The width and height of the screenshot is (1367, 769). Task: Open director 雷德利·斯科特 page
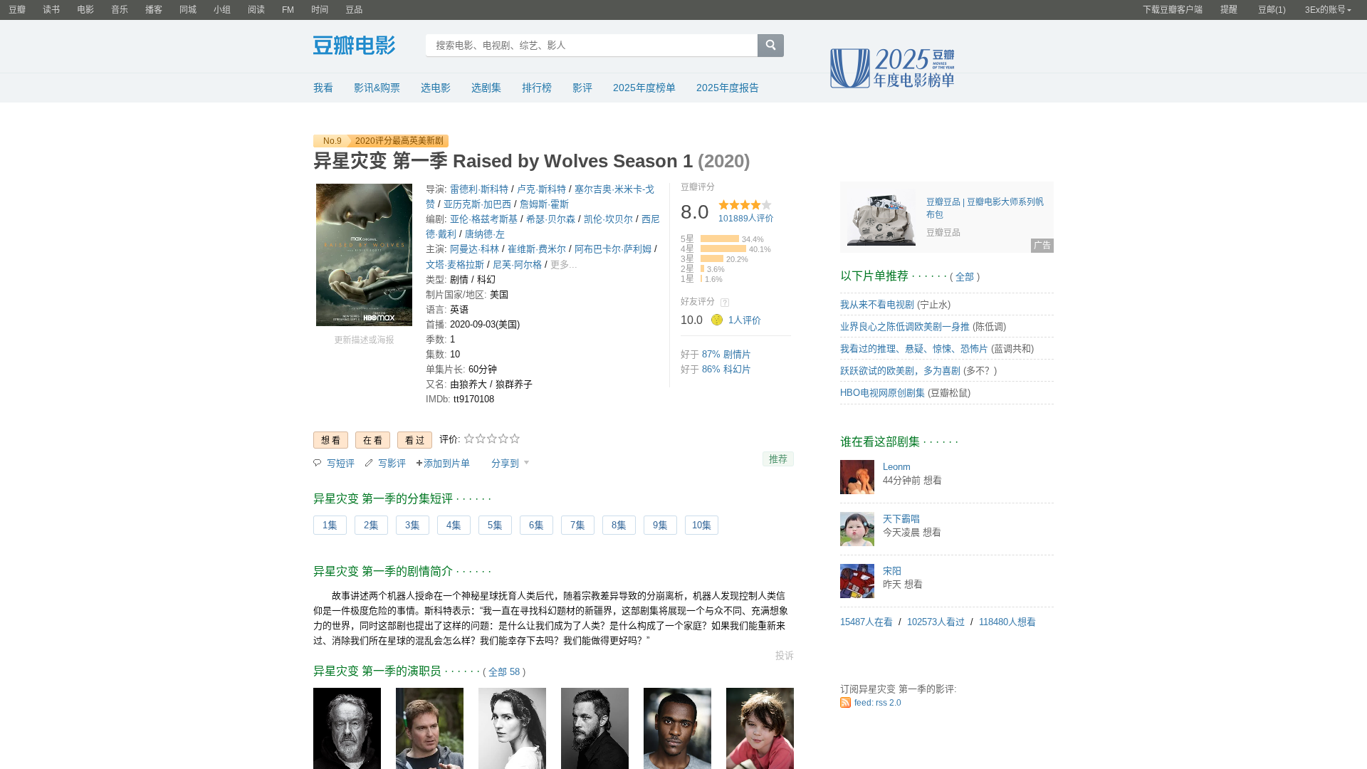point(479,189)
